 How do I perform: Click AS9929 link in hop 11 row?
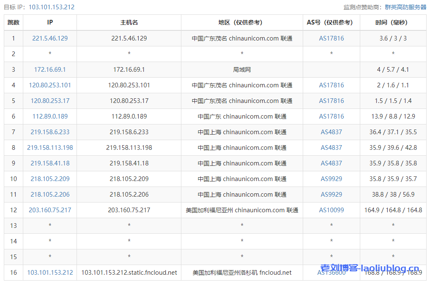point(331,195)
